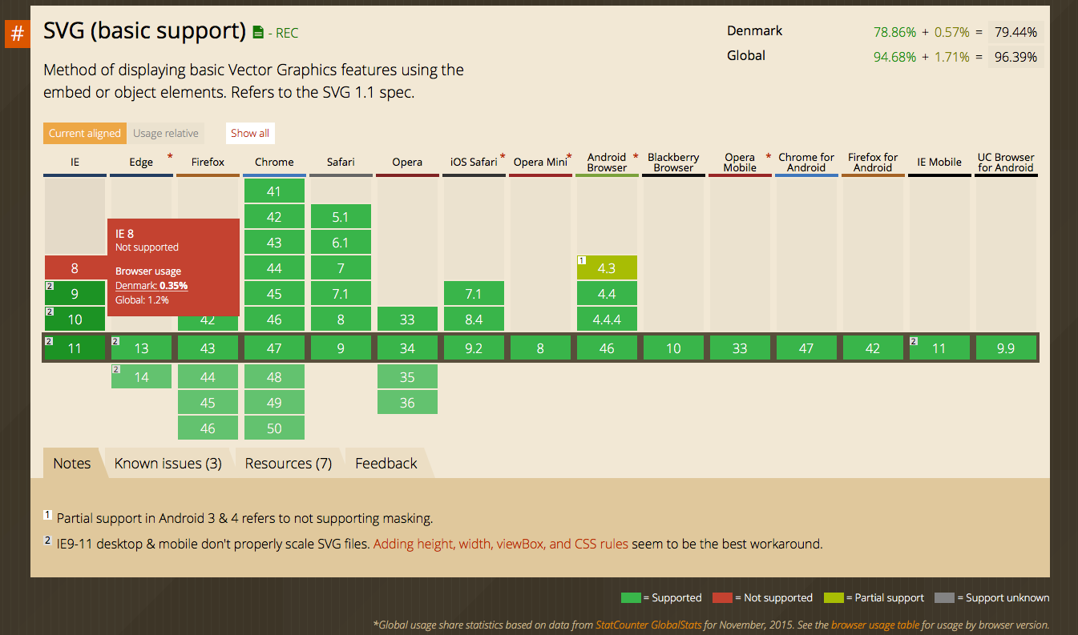
Task: Click the Opera column header
Action: (407, 163)
